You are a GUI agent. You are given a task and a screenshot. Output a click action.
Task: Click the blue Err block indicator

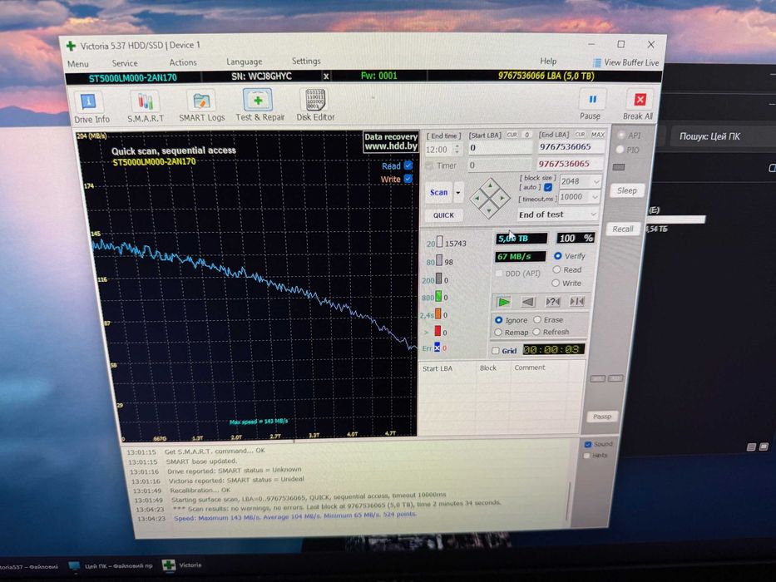[x=437, y=348]
